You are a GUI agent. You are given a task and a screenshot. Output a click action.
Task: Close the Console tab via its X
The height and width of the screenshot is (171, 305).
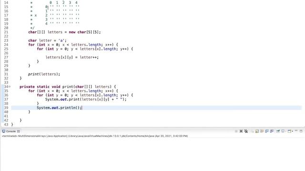pyautogui.click(x=19, y=131)
